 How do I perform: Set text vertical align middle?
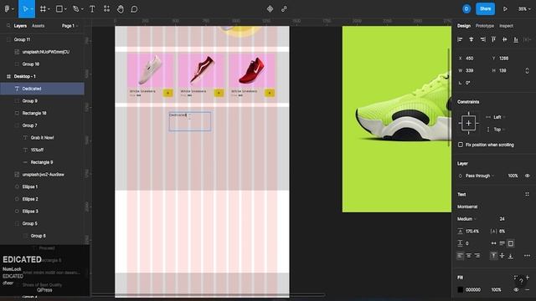502,256
